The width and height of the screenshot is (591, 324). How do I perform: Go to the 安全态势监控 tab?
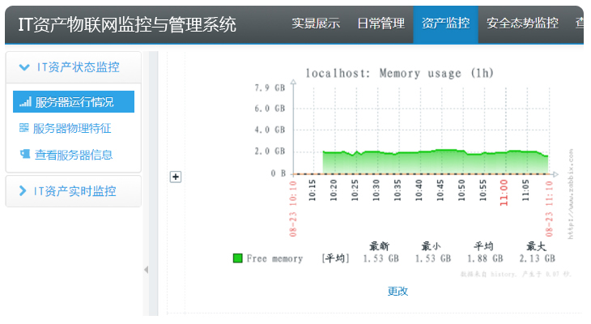[x=522, y=23]
